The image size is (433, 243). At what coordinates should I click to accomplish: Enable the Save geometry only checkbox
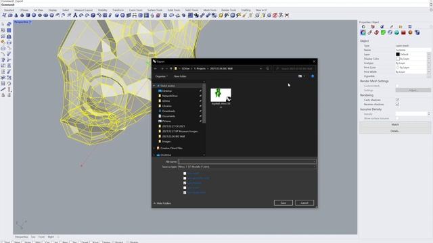[185, 178]
